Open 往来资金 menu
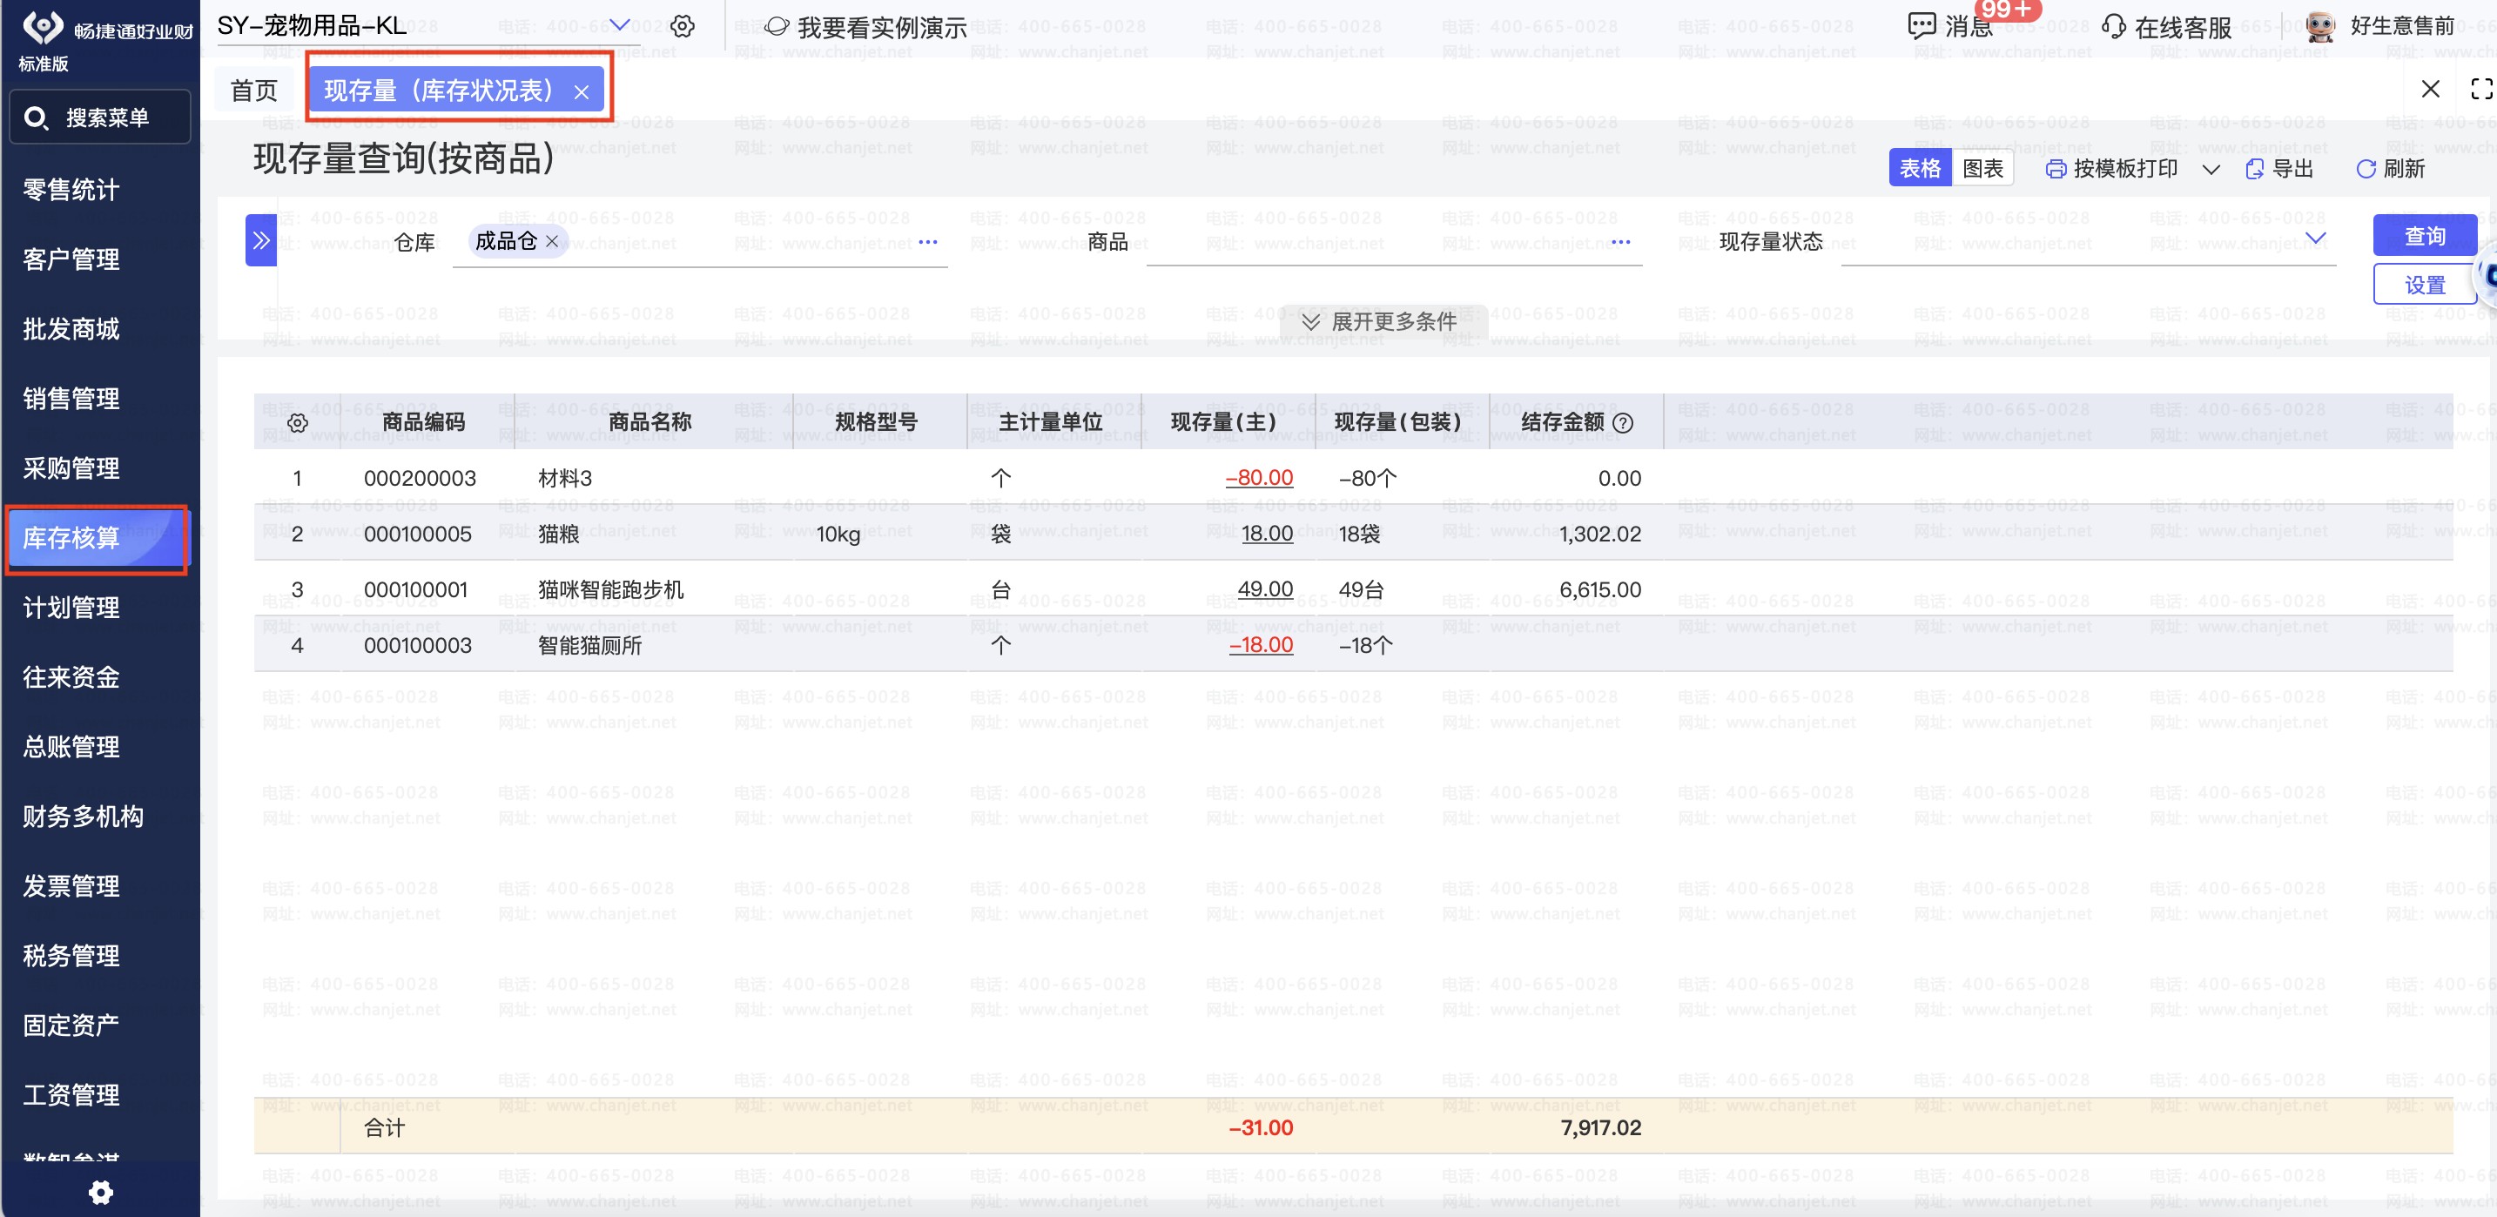Screen dimensions: 2497x1217 71,678
